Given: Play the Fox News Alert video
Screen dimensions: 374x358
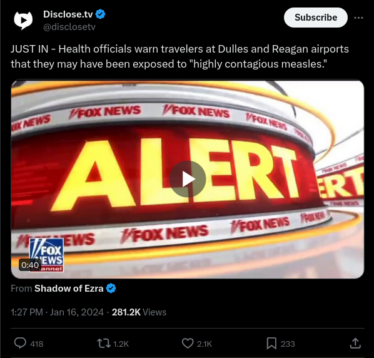Looking at the screenshot, I should (x=188, y=179).
